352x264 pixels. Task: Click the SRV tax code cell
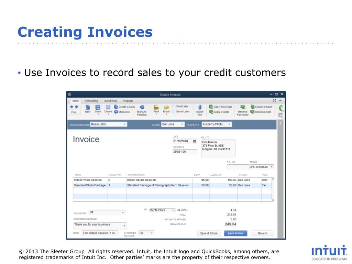[266, 180]
